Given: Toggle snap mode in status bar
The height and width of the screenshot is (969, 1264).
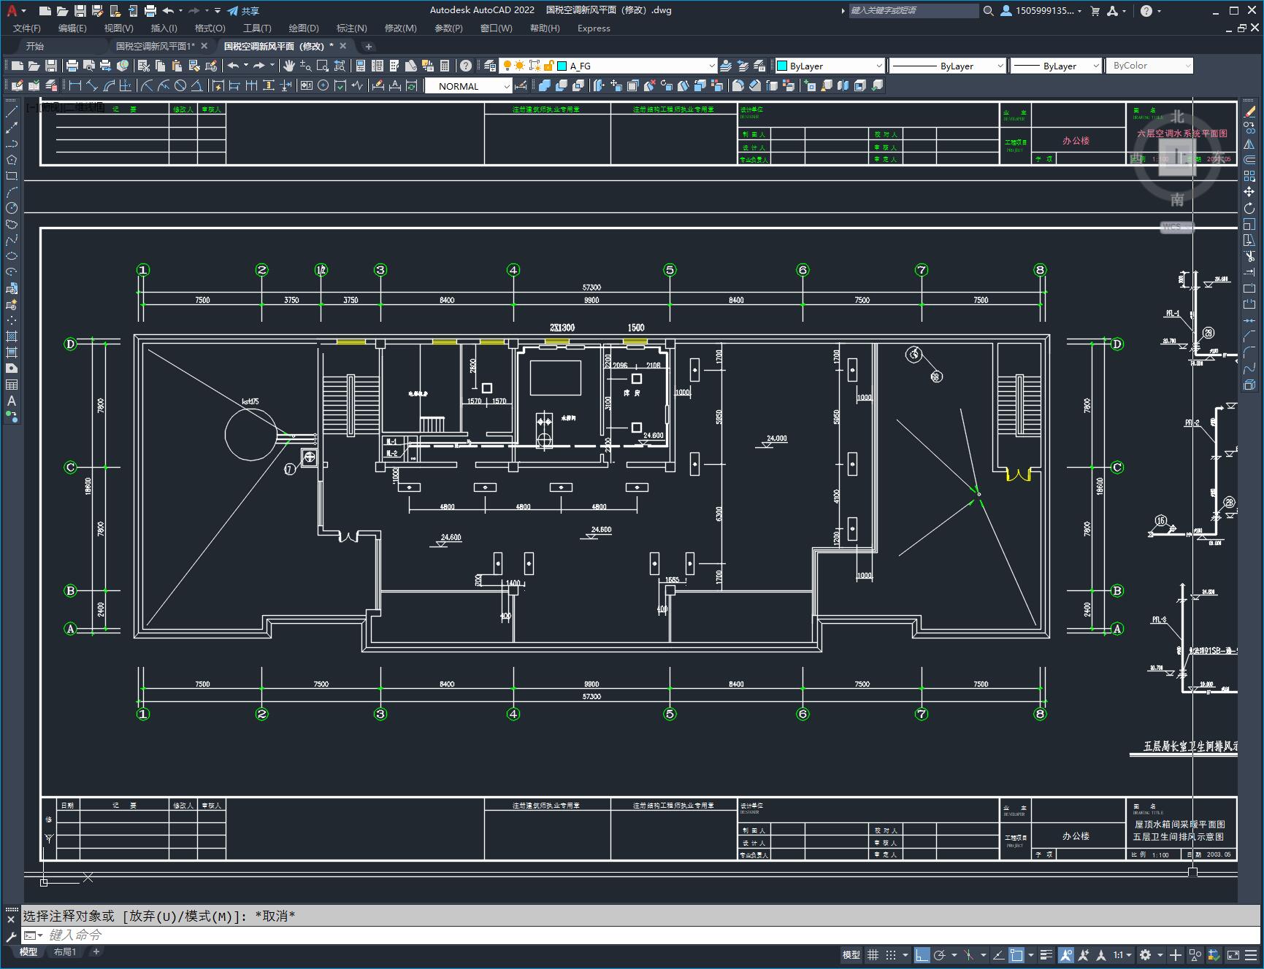Looking at the screenshot, I should [890, 954].
